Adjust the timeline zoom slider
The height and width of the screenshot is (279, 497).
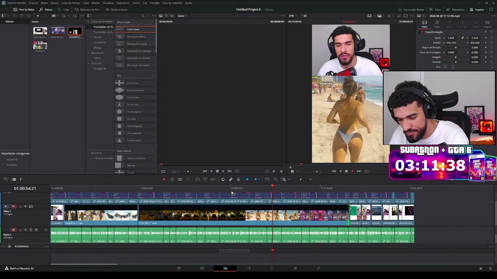point(300,179)
